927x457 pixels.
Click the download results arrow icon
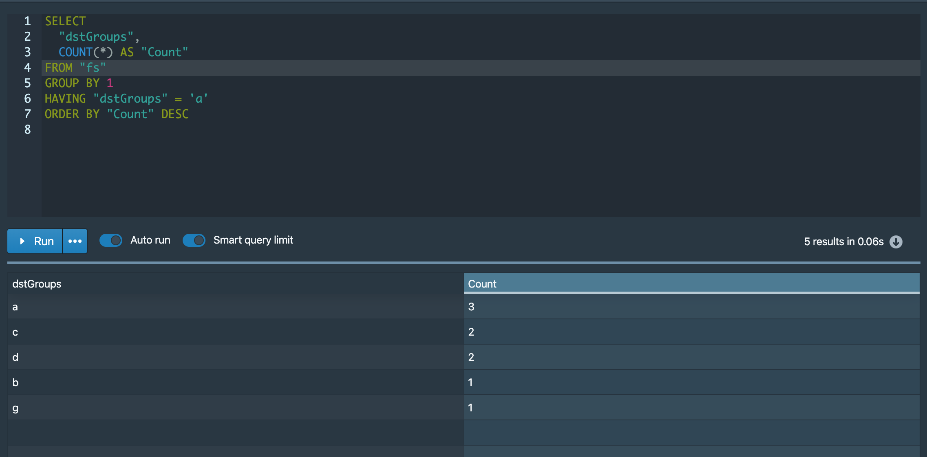896,242
